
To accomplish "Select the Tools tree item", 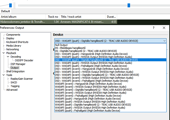I will pos(9,75).
